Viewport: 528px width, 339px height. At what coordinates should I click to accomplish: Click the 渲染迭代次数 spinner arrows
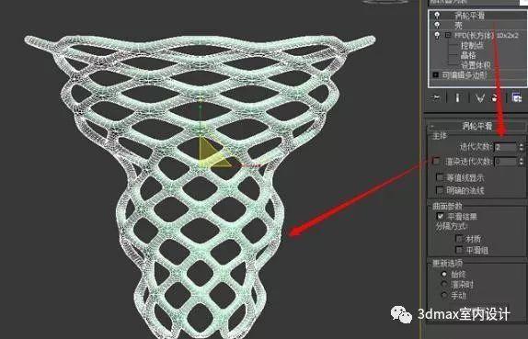pyautogui.click(x=522, y=162)
